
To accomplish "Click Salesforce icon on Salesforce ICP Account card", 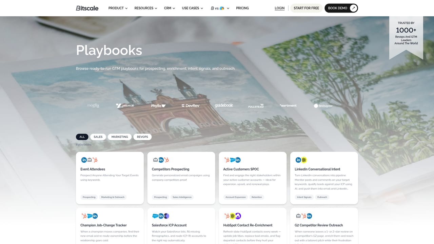I will (155, 216).
